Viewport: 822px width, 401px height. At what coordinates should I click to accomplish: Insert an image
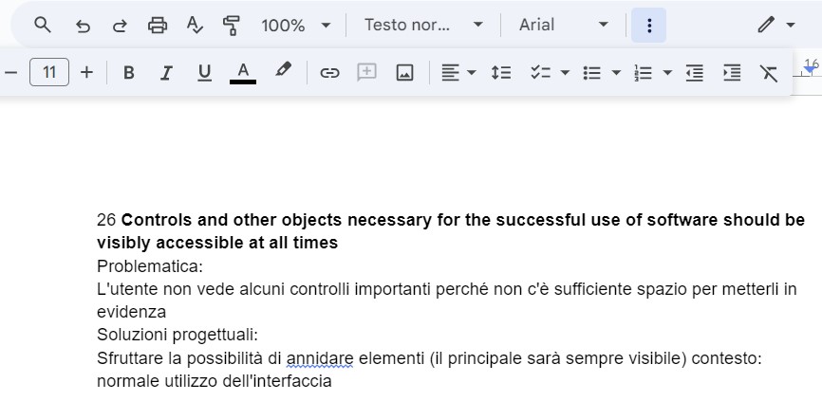click(404, 72)
